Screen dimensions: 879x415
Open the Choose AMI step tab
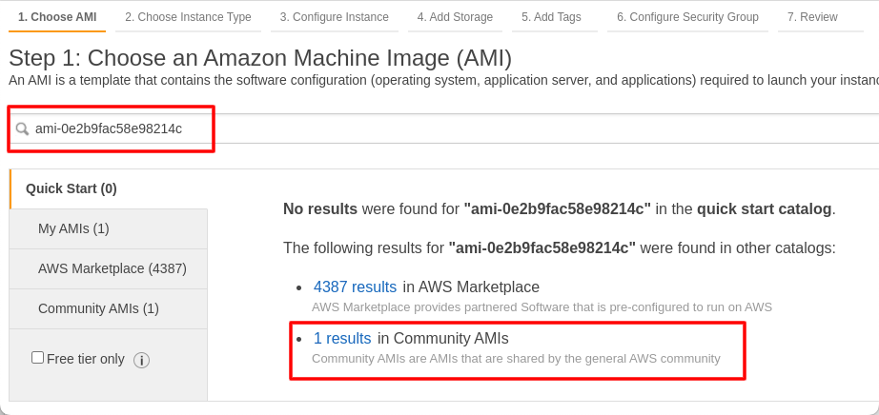pyautogui.click(x=57, y=17)
